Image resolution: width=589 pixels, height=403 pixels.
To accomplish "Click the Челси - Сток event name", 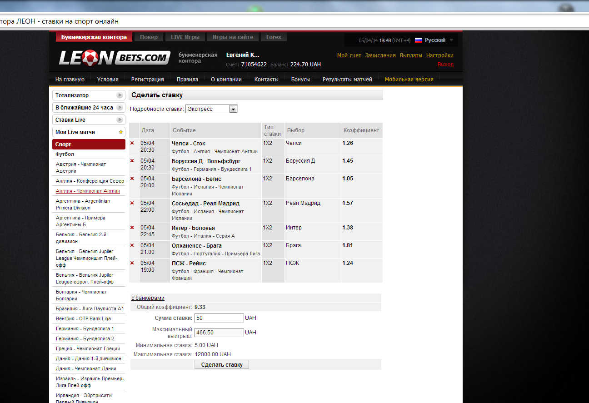I will [x=188, y=144].
